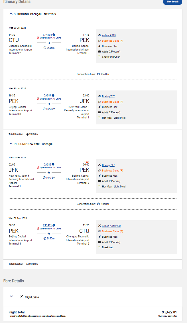Open the Boeing 747 link for CA982

pyautogui.click(x=108, y=165)
